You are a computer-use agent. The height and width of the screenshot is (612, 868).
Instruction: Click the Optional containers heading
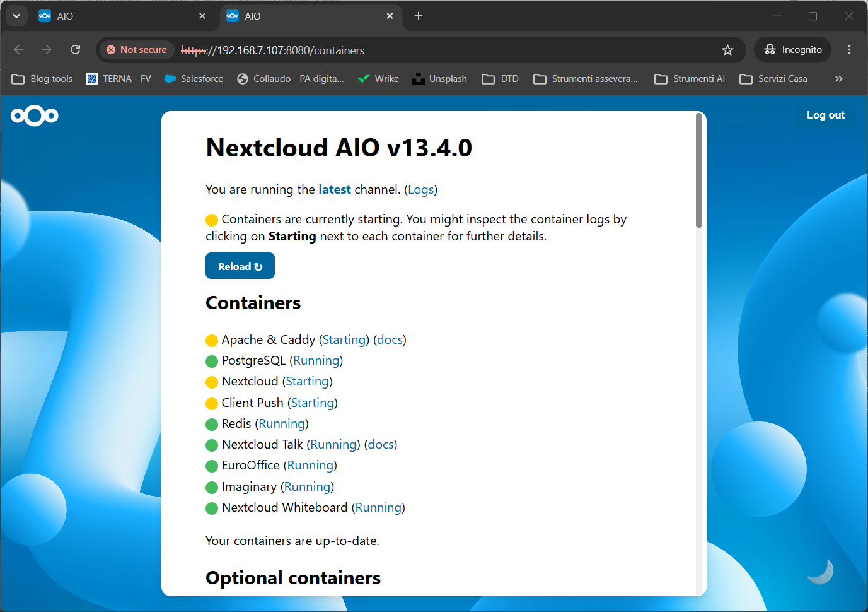coord(293,578)
